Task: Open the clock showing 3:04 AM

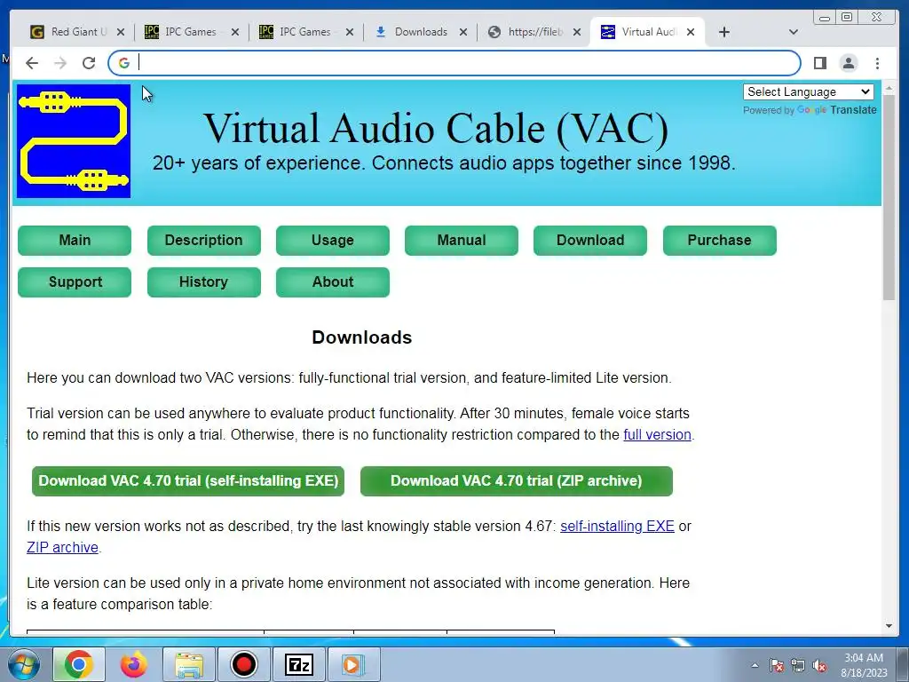Action: coord(864,665)
